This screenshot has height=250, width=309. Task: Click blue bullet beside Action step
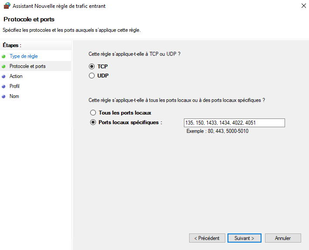(x=3, y=76)
